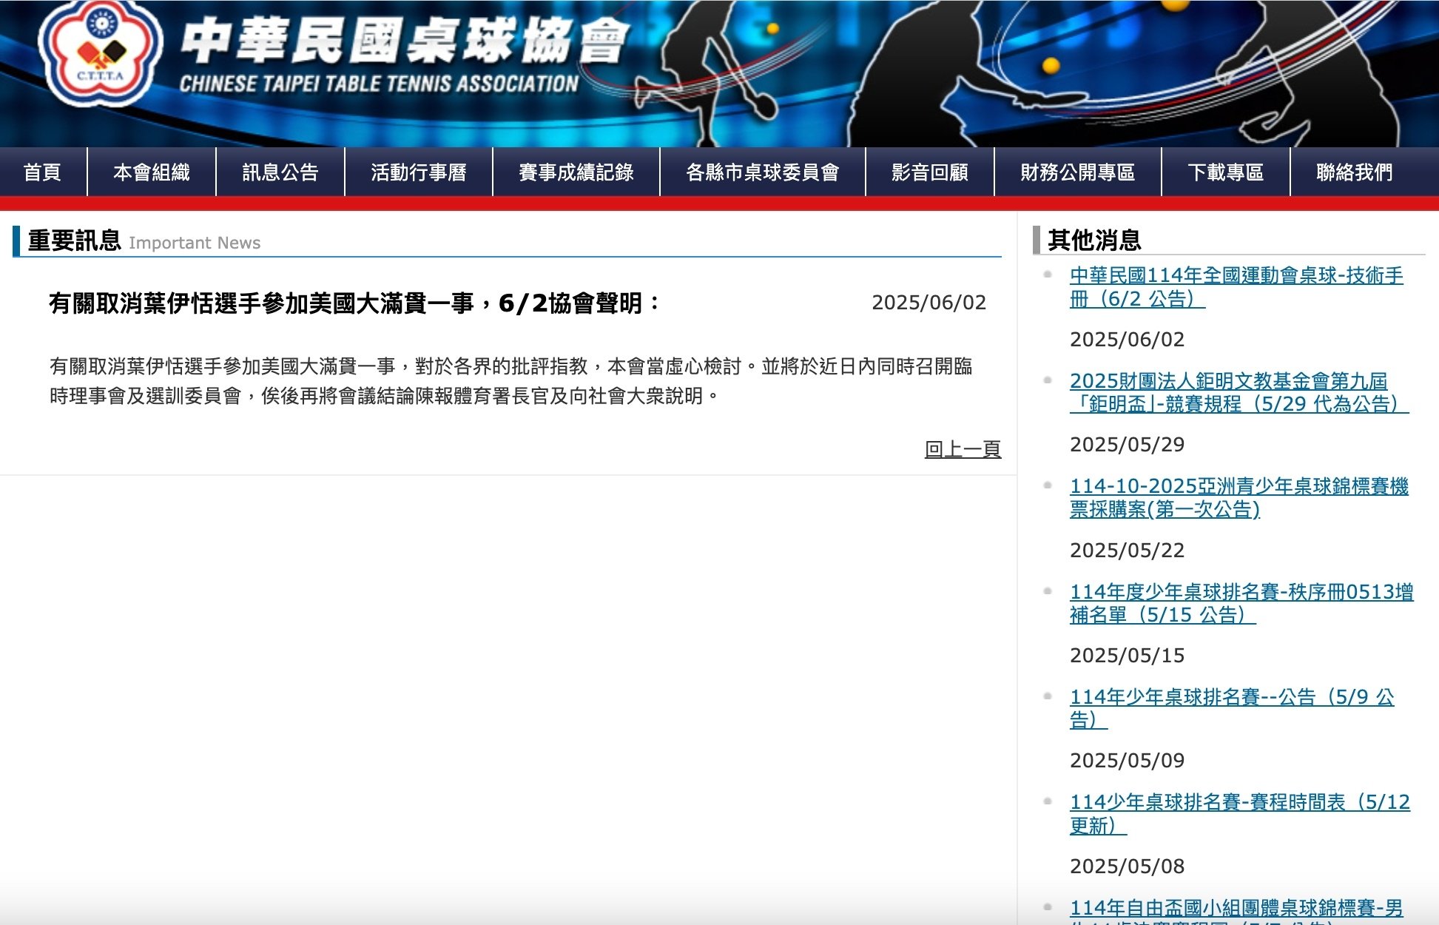Click the 回上一頁 back link
This screenshot has width=1439, height=925.
pos(963,449)
